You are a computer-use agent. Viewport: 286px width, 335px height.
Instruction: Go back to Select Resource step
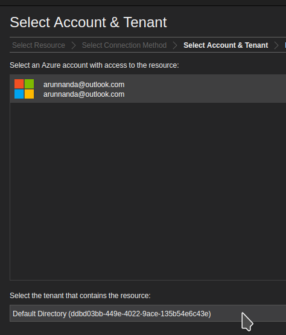39,45
